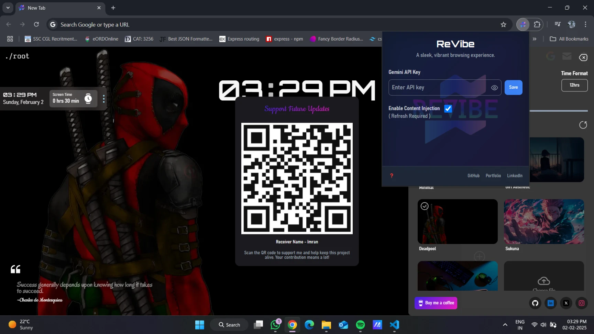The height and width of the screenshot is (334, 594).
Task: Bookmark this tab with the star icon
Action: point(503,24)
